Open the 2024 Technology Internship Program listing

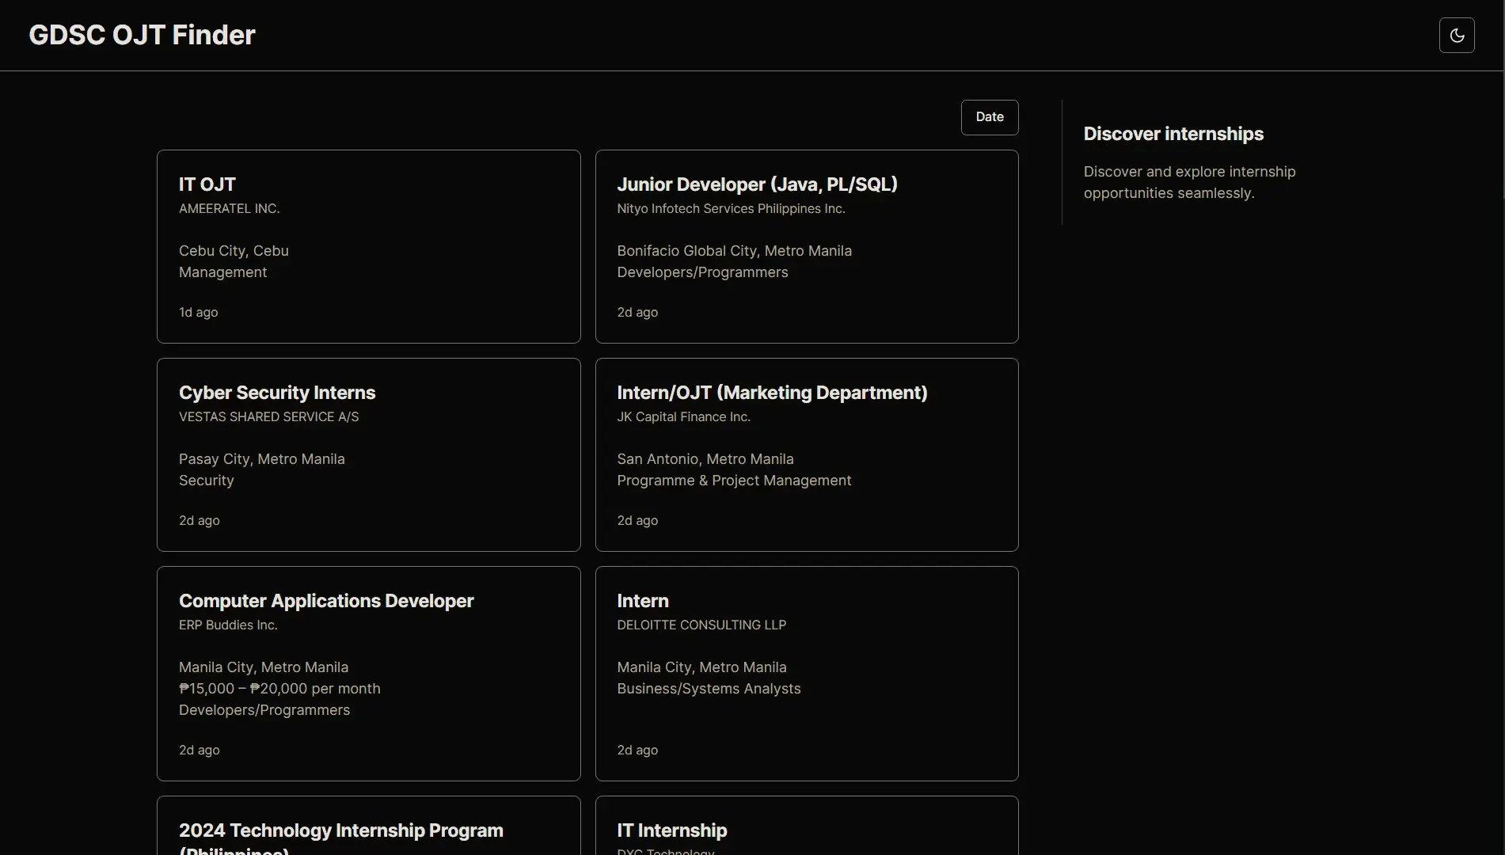(x=368, y=830)
